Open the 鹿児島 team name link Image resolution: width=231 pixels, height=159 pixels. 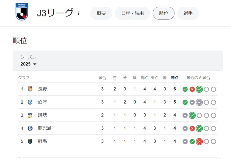tap(45, 128)
